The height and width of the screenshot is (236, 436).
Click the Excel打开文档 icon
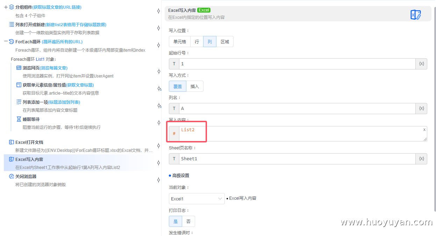[12, 142]
